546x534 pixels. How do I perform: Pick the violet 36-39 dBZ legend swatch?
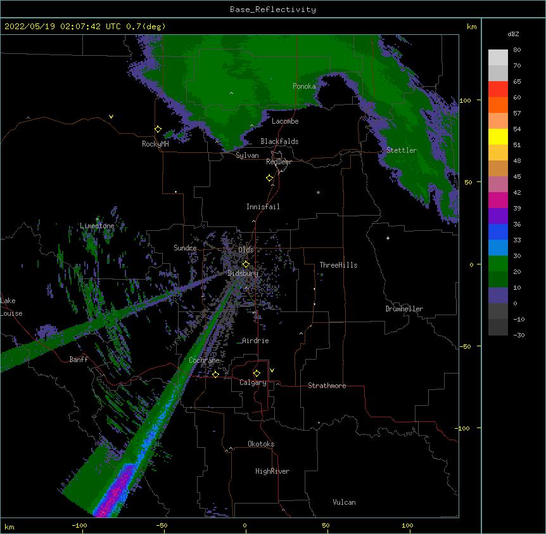(498, 216)
